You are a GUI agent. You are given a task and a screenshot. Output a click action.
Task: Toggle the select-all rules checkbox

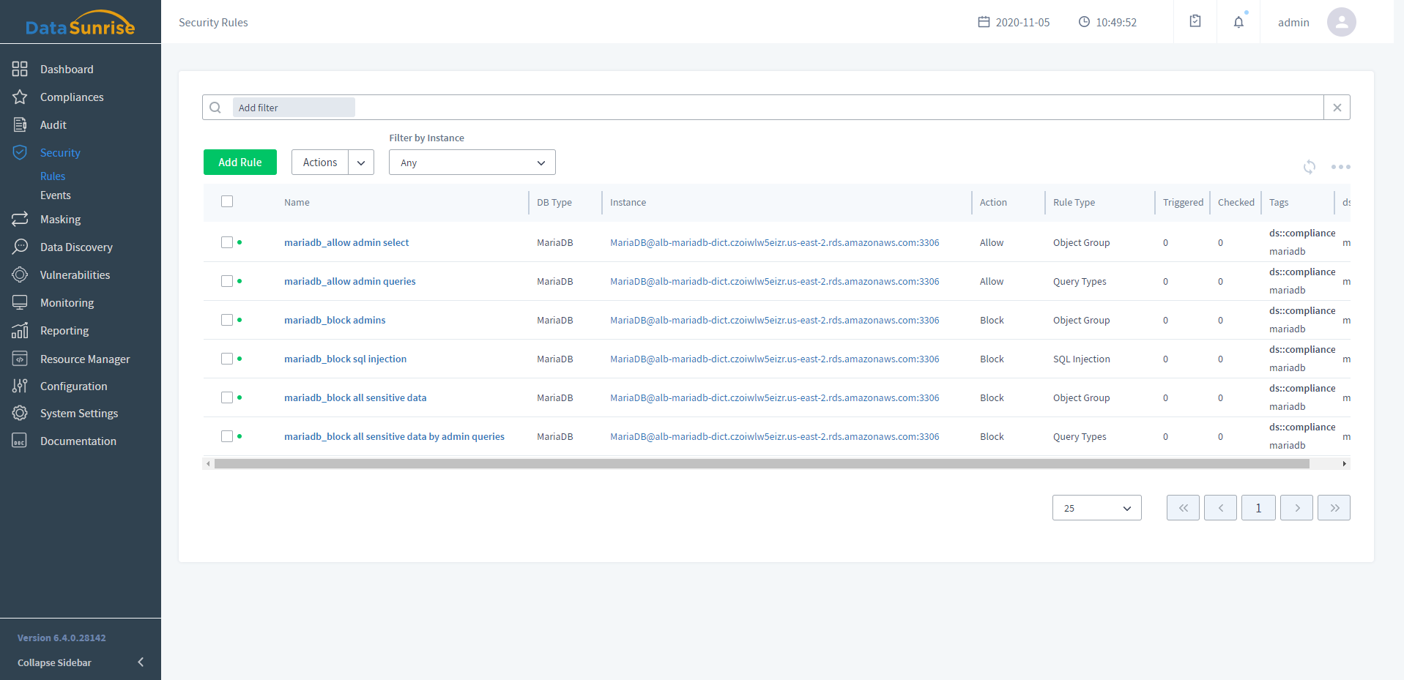(x=227, y=201)
